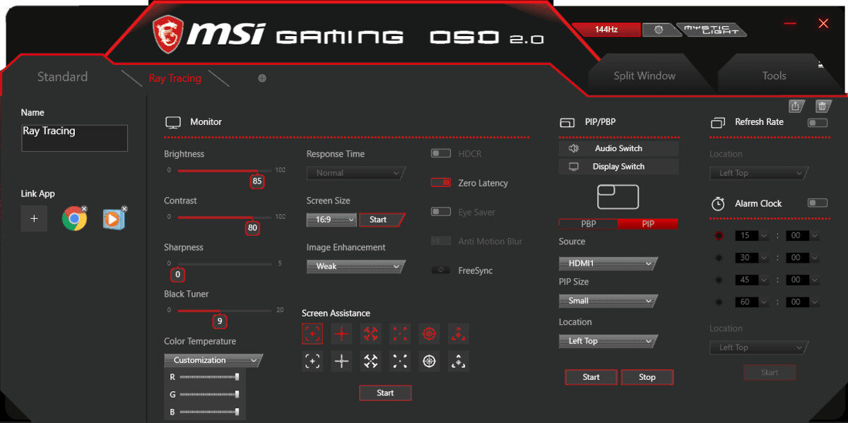
Task: Select the red plain cross crosshair
Action: coord(342,333)
